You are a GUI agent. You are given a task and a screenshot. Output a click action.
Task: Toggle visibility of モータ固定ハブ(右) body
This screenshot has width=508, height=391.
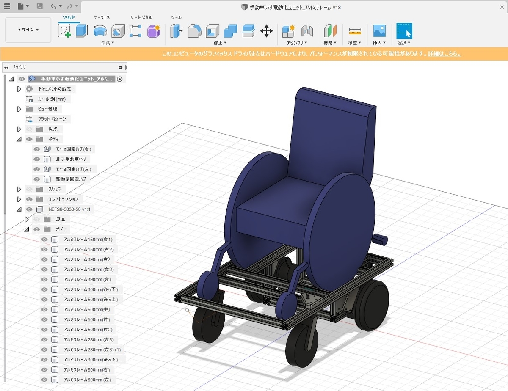37,149
